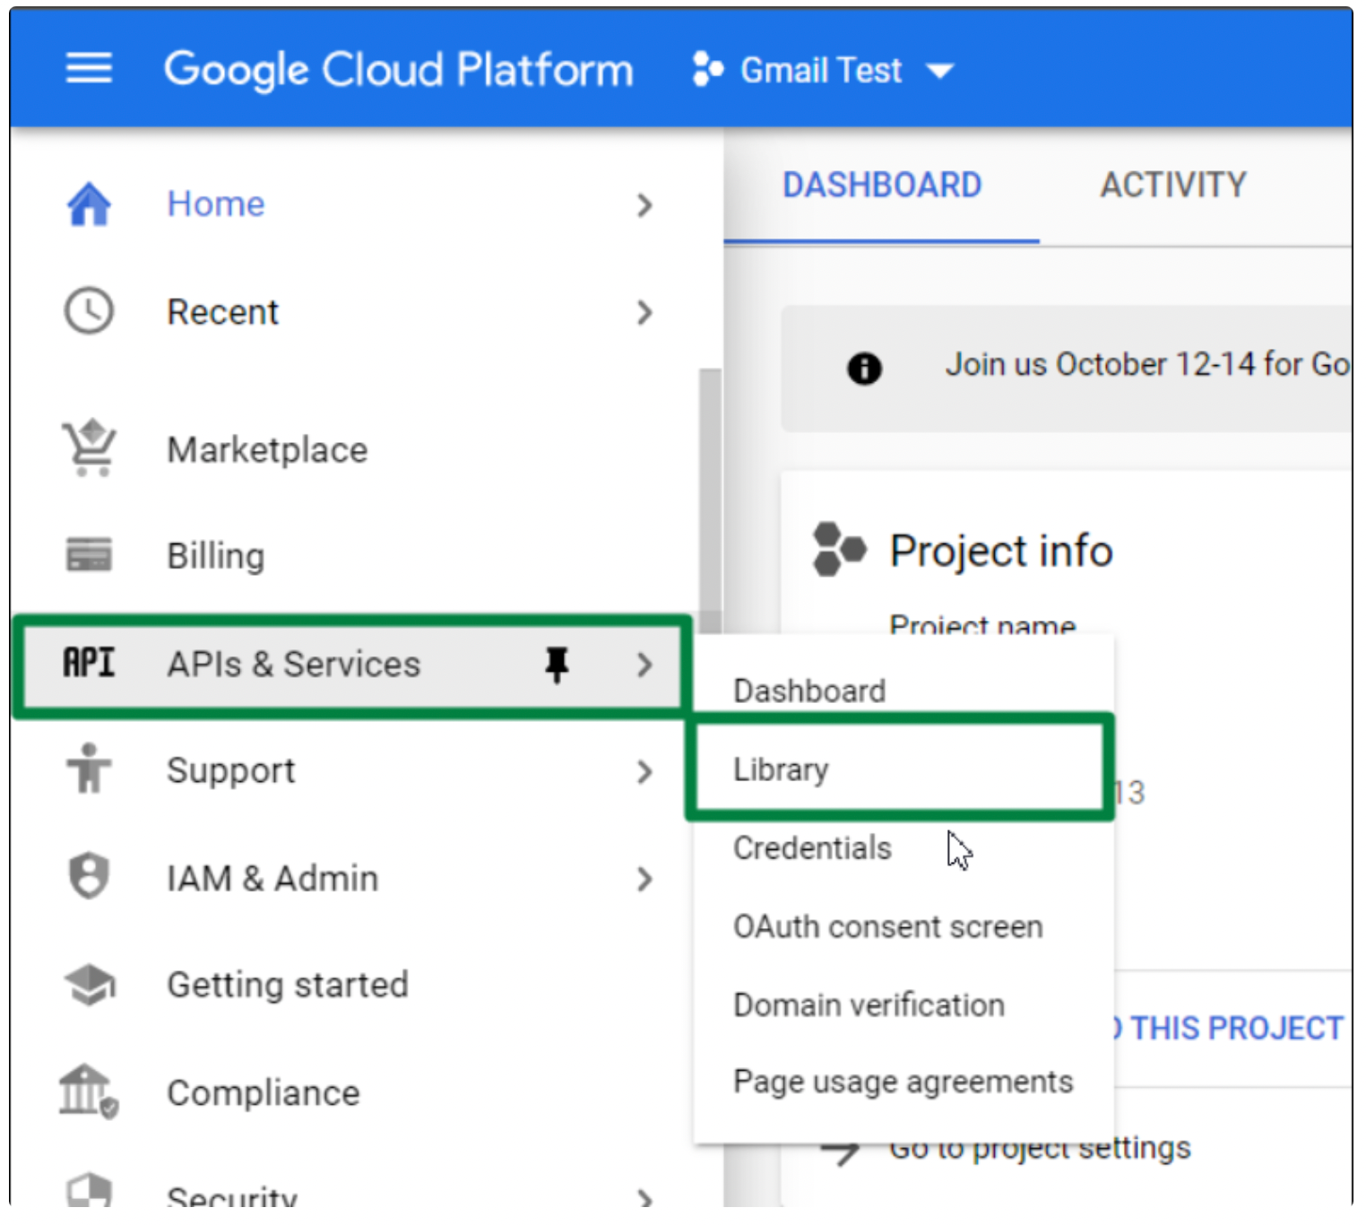Expand the Security submenu chevron

pyautogui.click(x=644, y=1197)
